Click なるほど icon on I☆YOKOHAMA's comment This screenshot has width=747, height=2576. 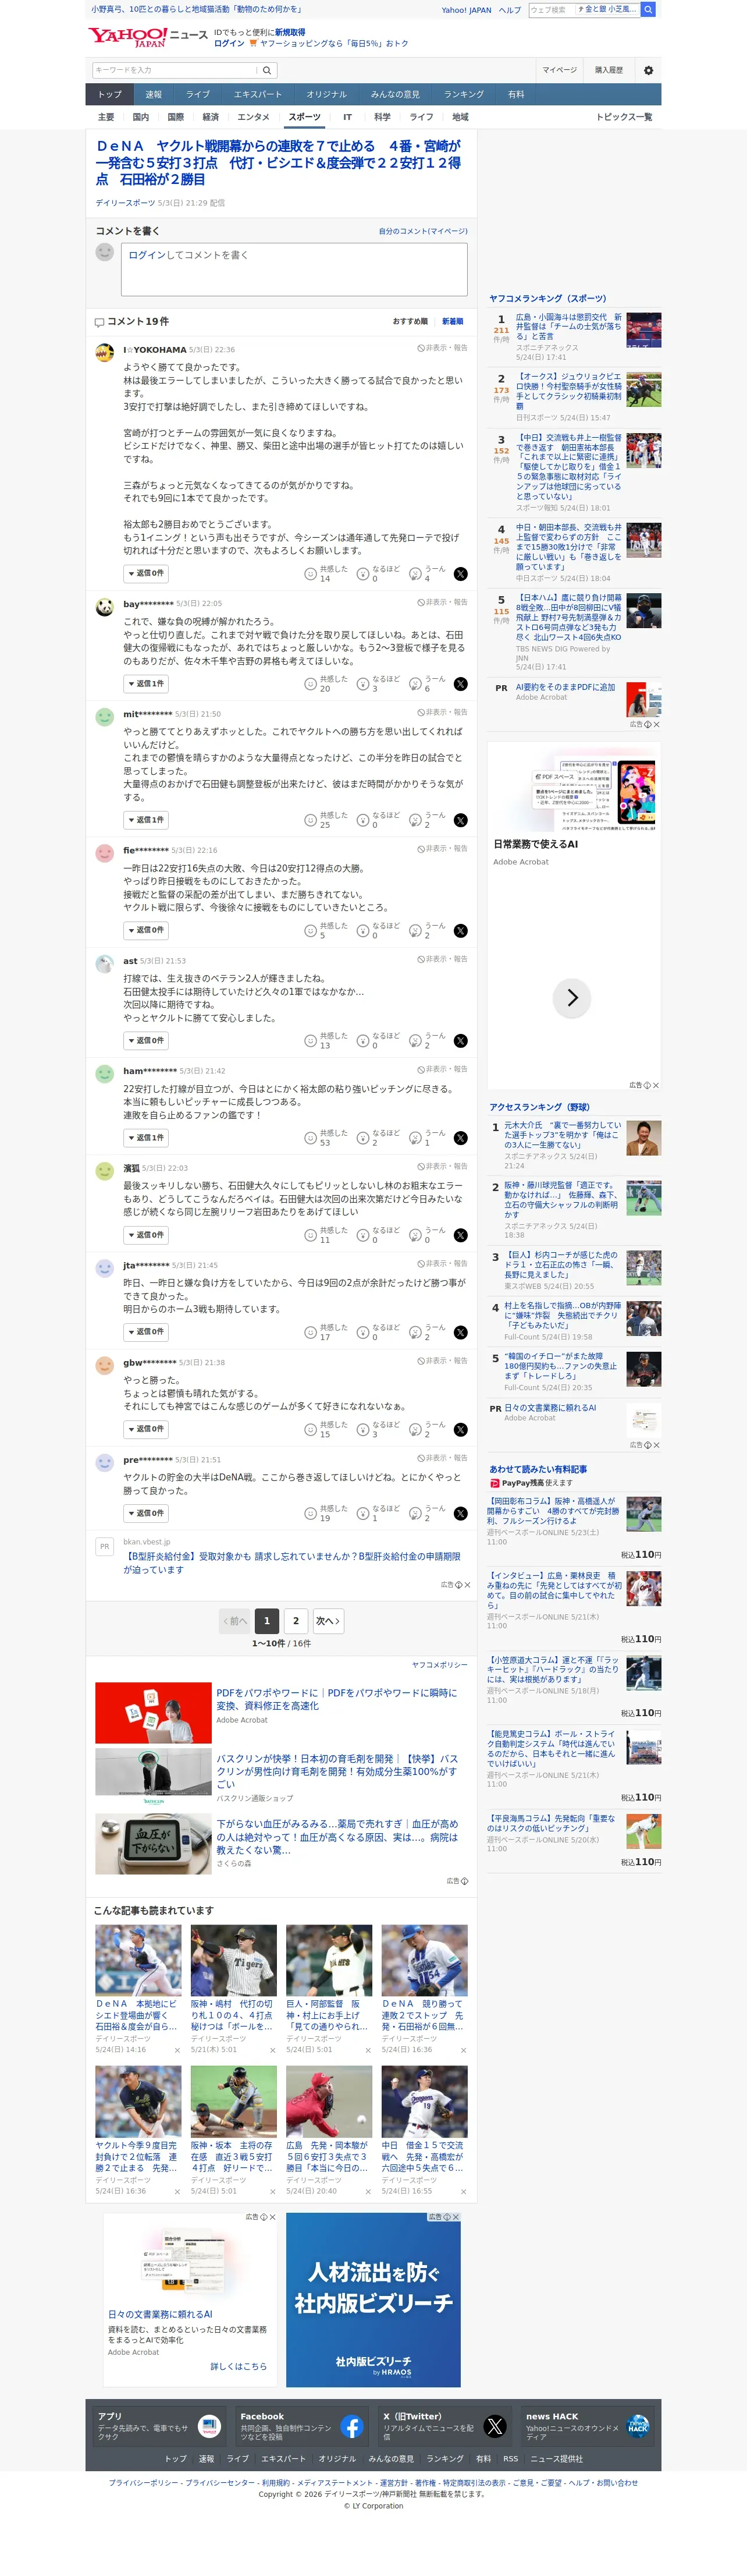point(363,574)
